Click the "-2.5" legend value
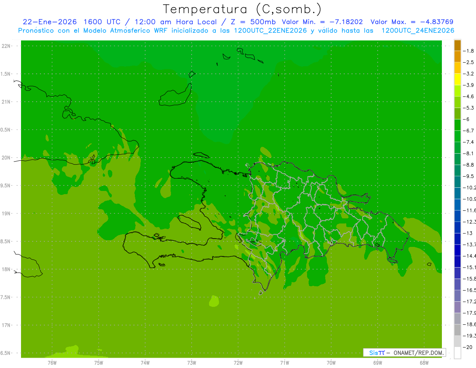476x368 pixels. [468, 62]
